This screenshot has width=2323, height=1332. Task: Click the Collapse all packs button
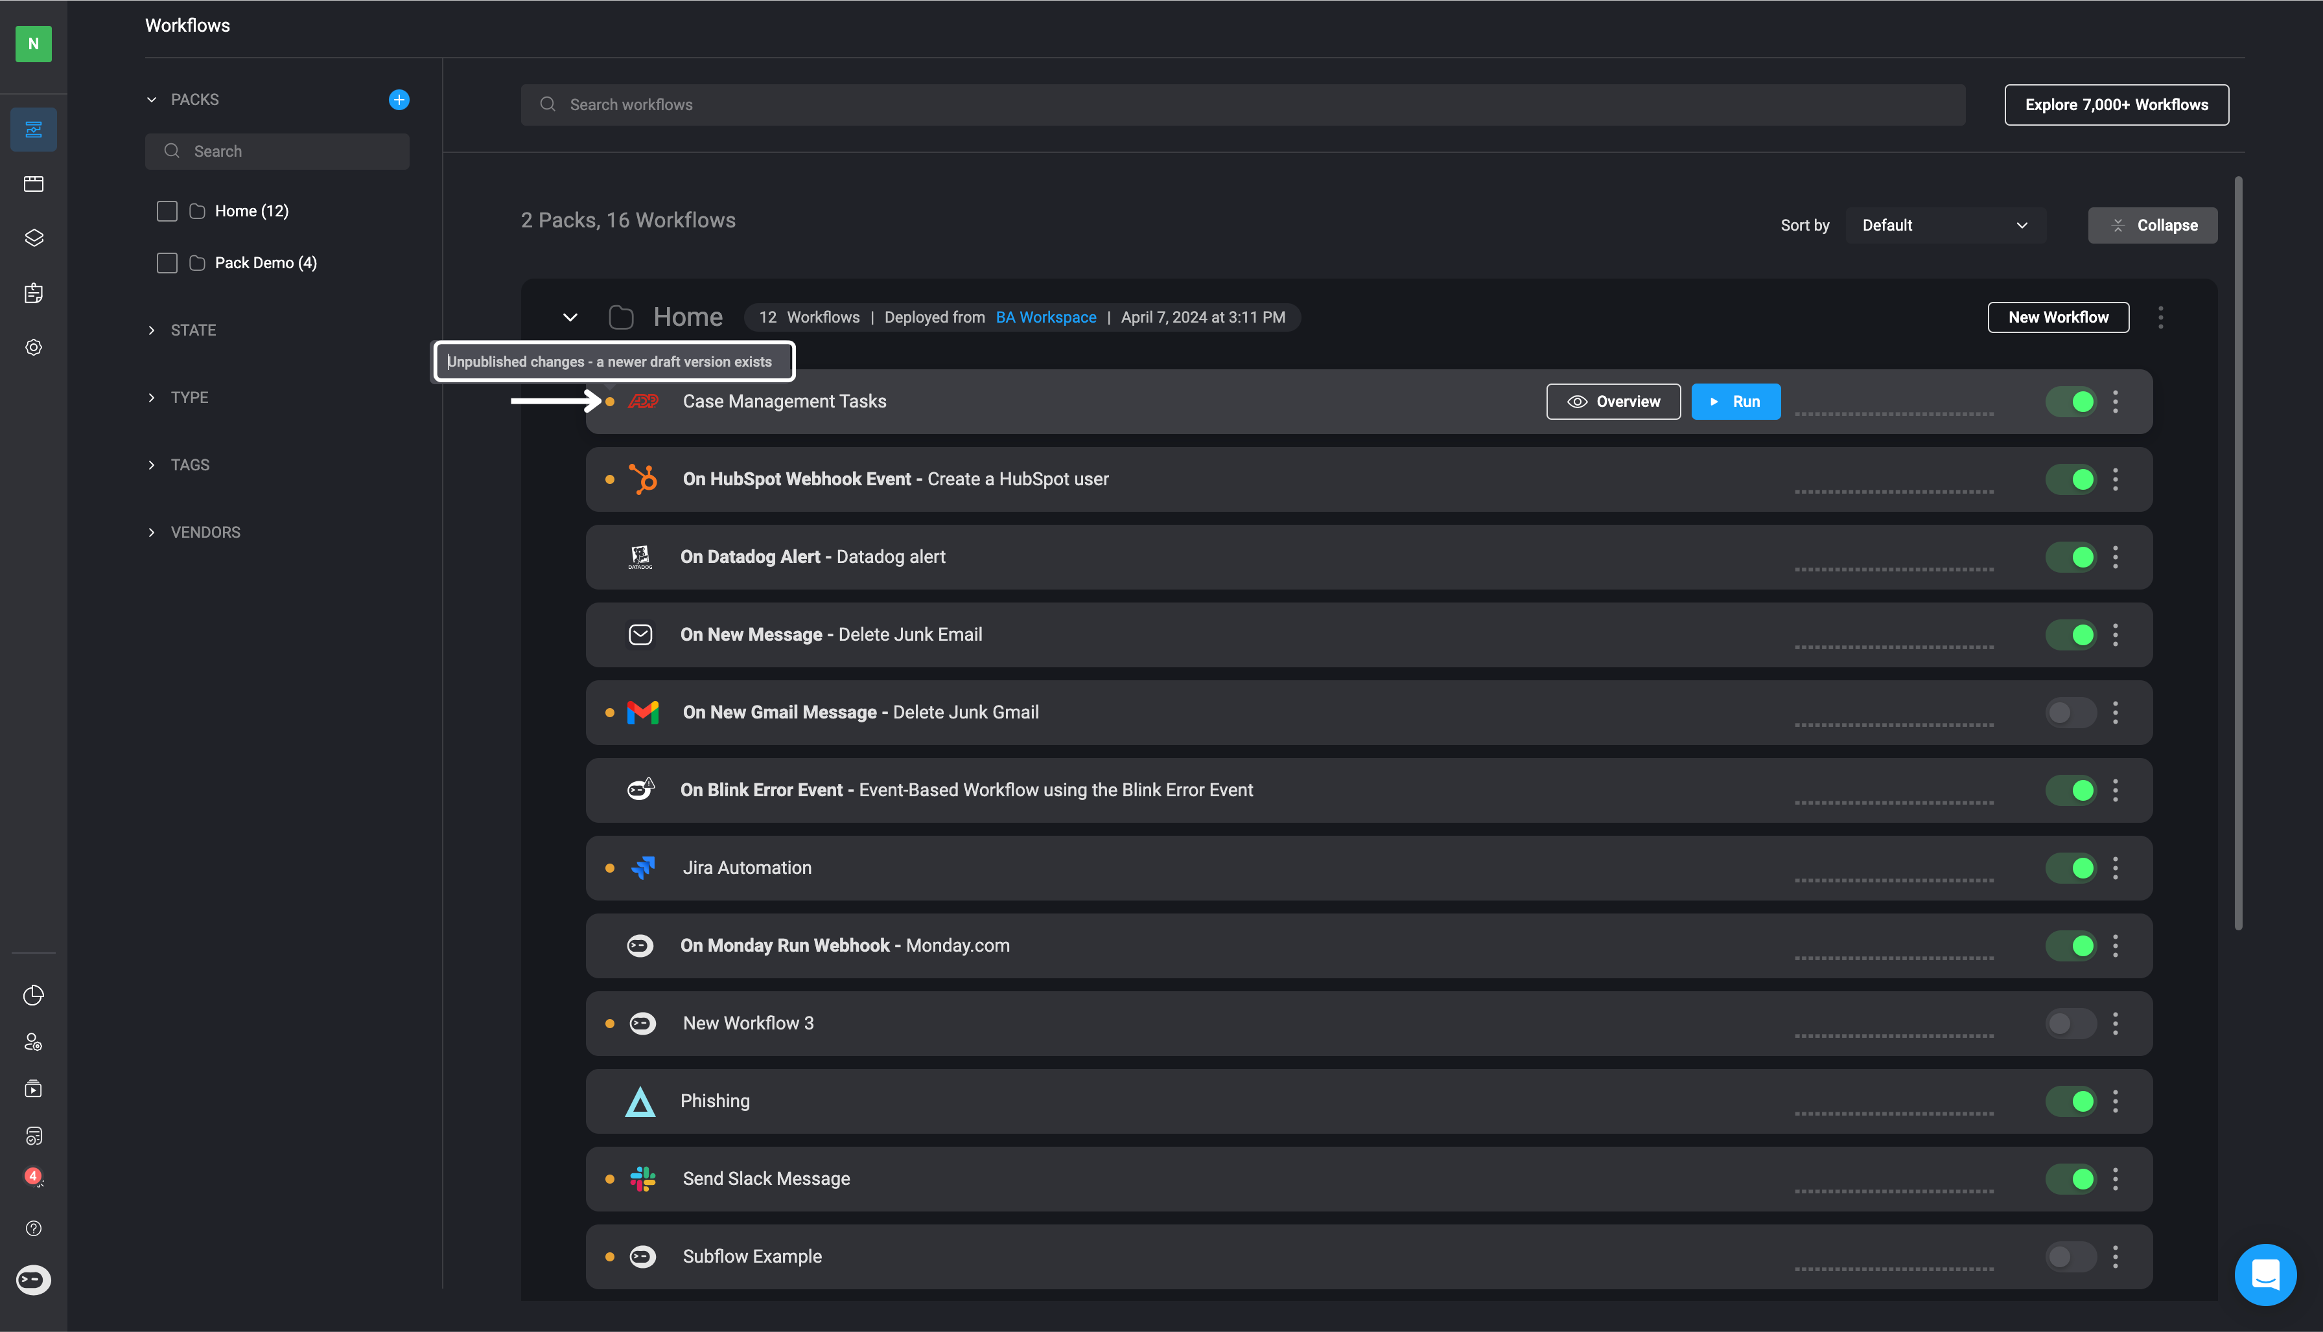tap(2153, 225)
